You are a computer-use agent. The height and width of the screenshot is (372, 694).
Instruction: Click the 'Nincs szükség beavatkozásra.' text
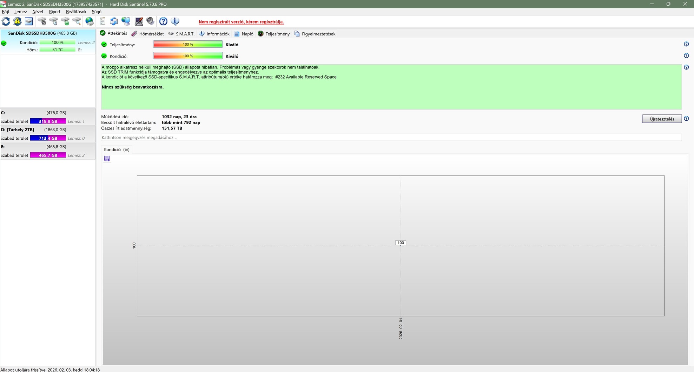(133, 87)
